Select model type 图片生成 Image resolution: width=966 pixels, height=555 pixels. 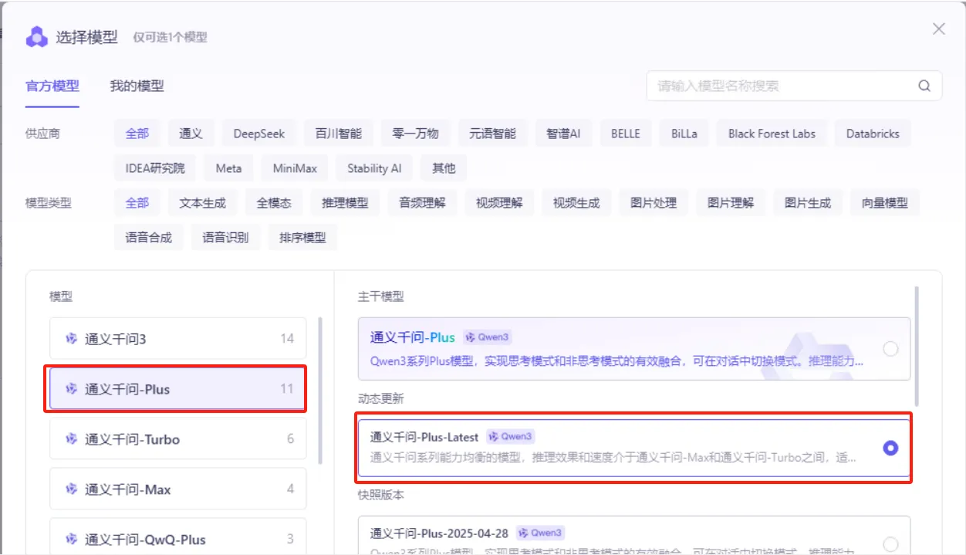[808, 203]
